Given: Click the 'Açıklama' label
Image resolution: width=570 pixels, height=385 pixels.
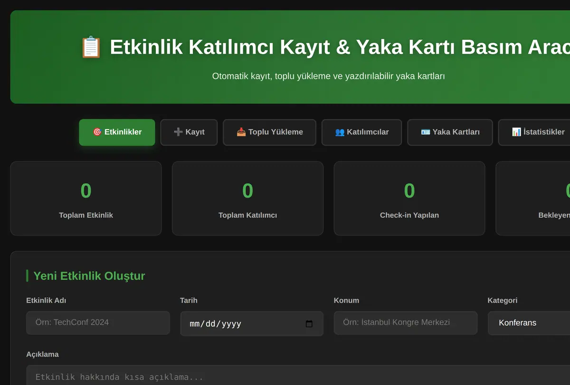Looking at the screenshot, I should (42, 355).
